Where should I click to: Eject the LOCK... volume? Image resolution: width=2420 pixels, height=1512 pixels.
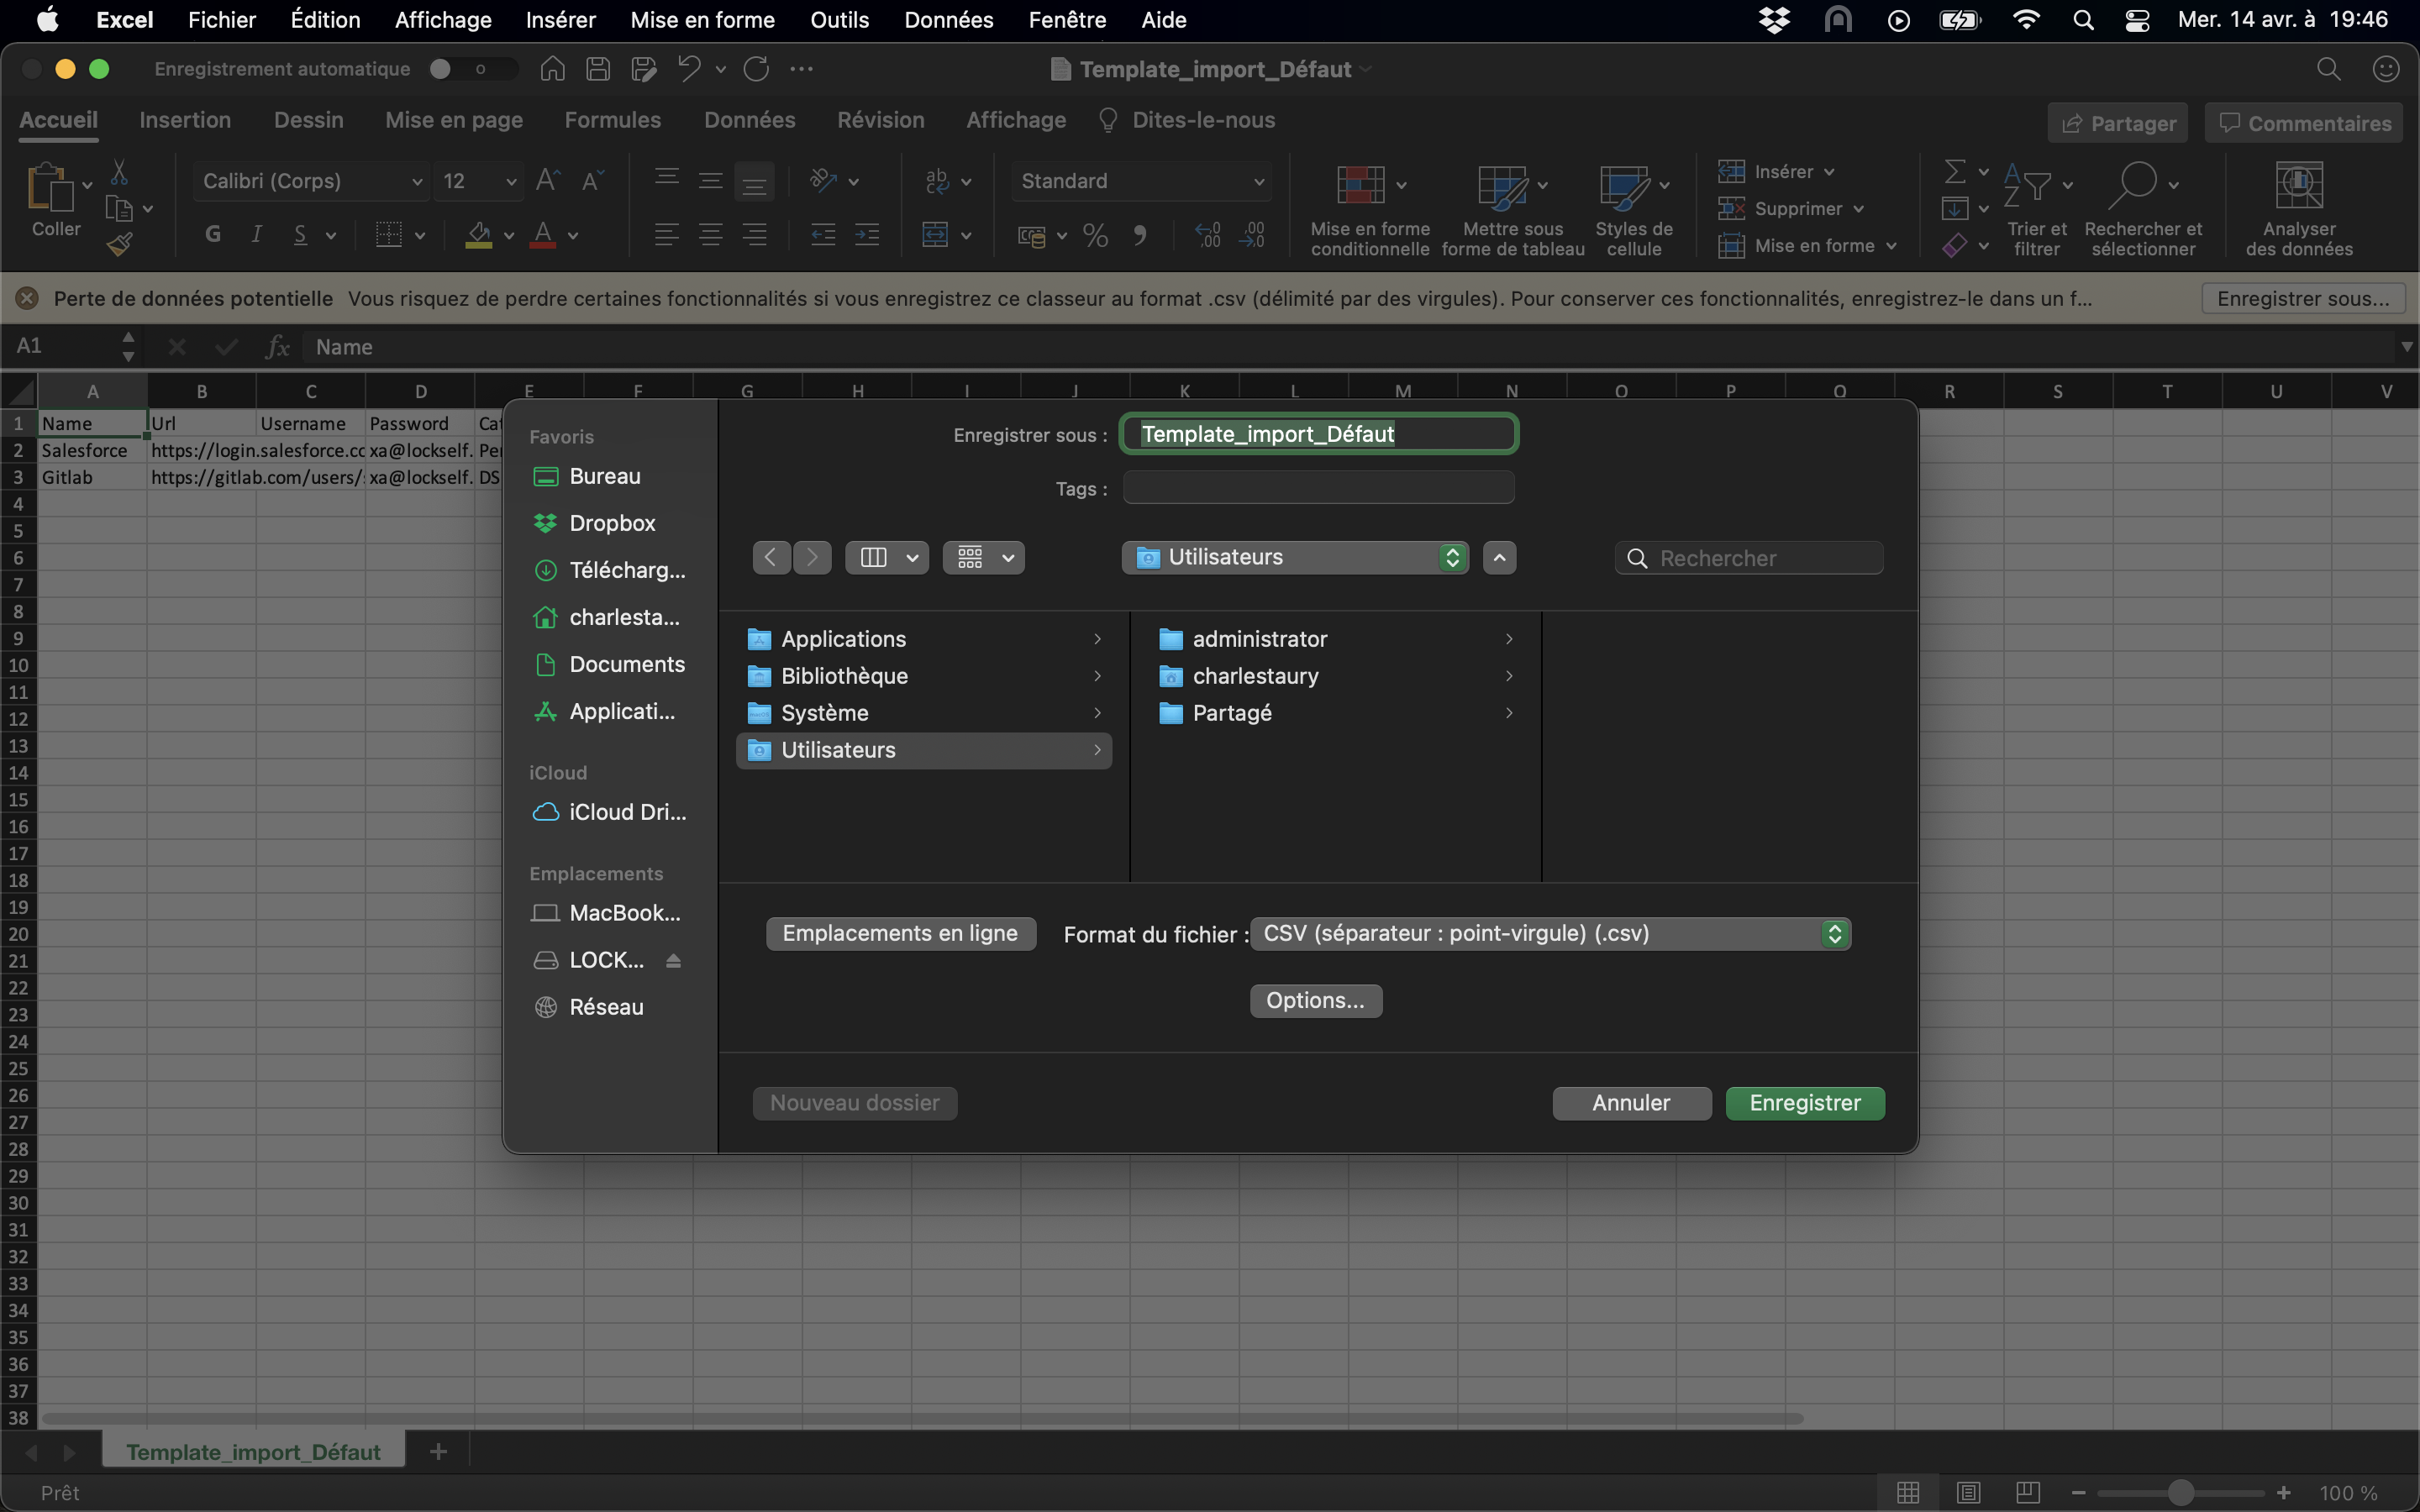[673, 960]
